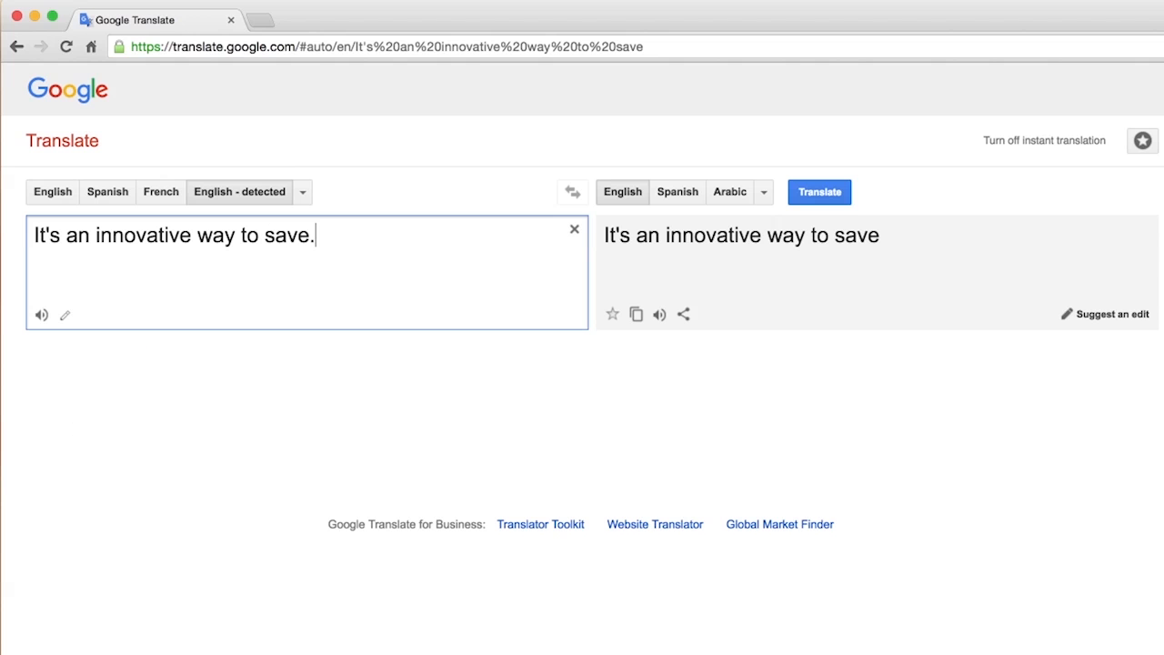
Task: Select English as source language
Action: click(x=53, y=192)
